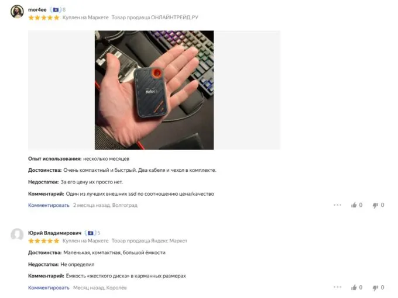Screen dimensions: 398x298
Task: Click Комментировать under mor4ee's review
Action: click(49, 205)
